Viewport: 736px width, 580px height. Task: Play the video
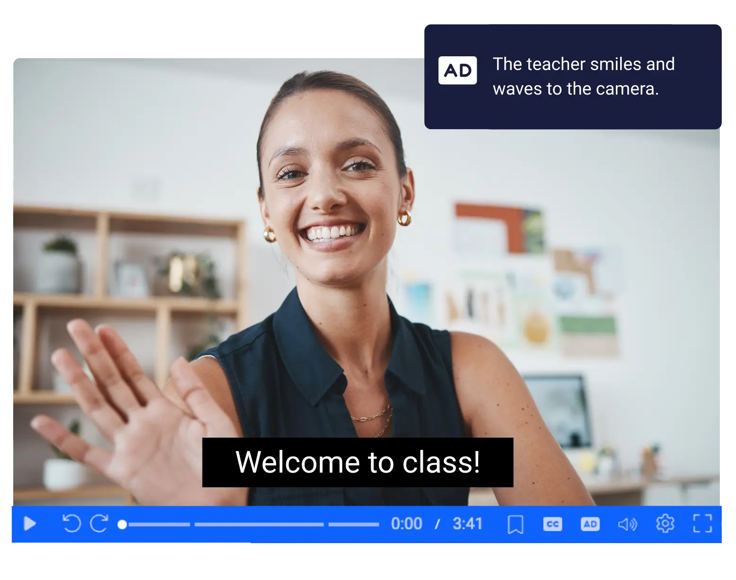(29, 524)
